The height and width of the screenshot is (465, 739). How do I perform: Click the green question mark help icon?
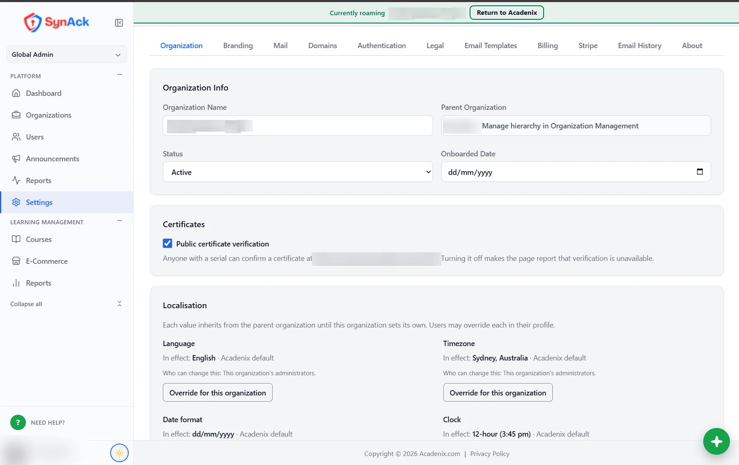18,422
